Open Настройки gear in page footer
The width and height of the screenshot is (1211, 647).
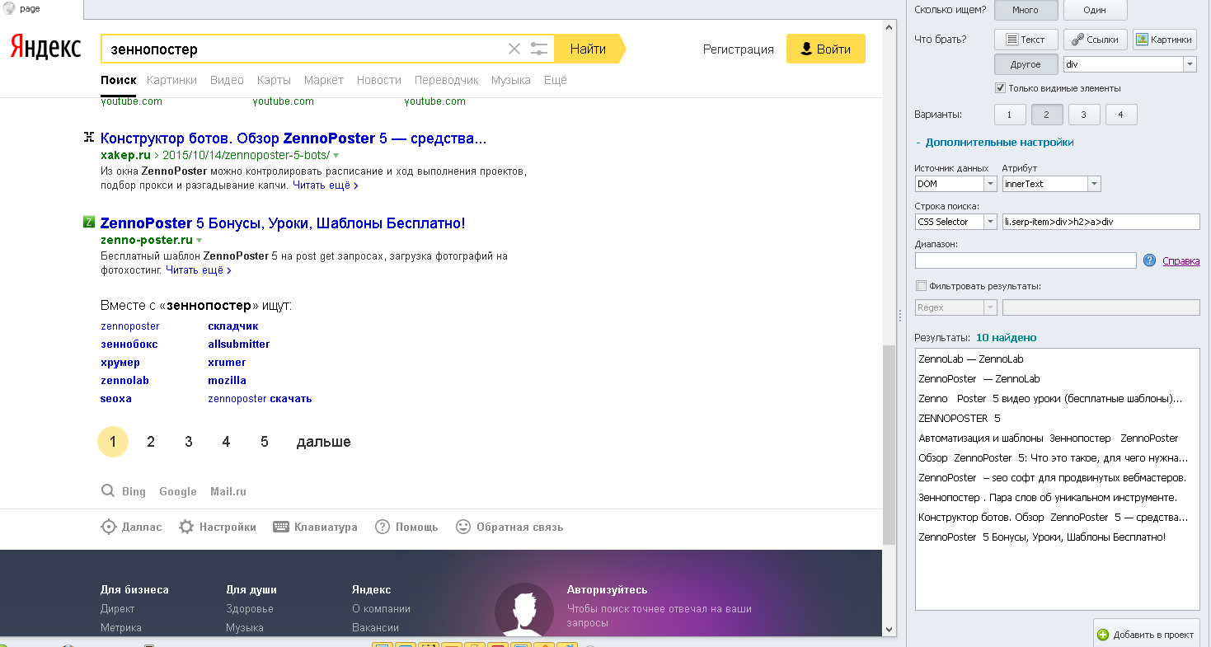[218, 527]
